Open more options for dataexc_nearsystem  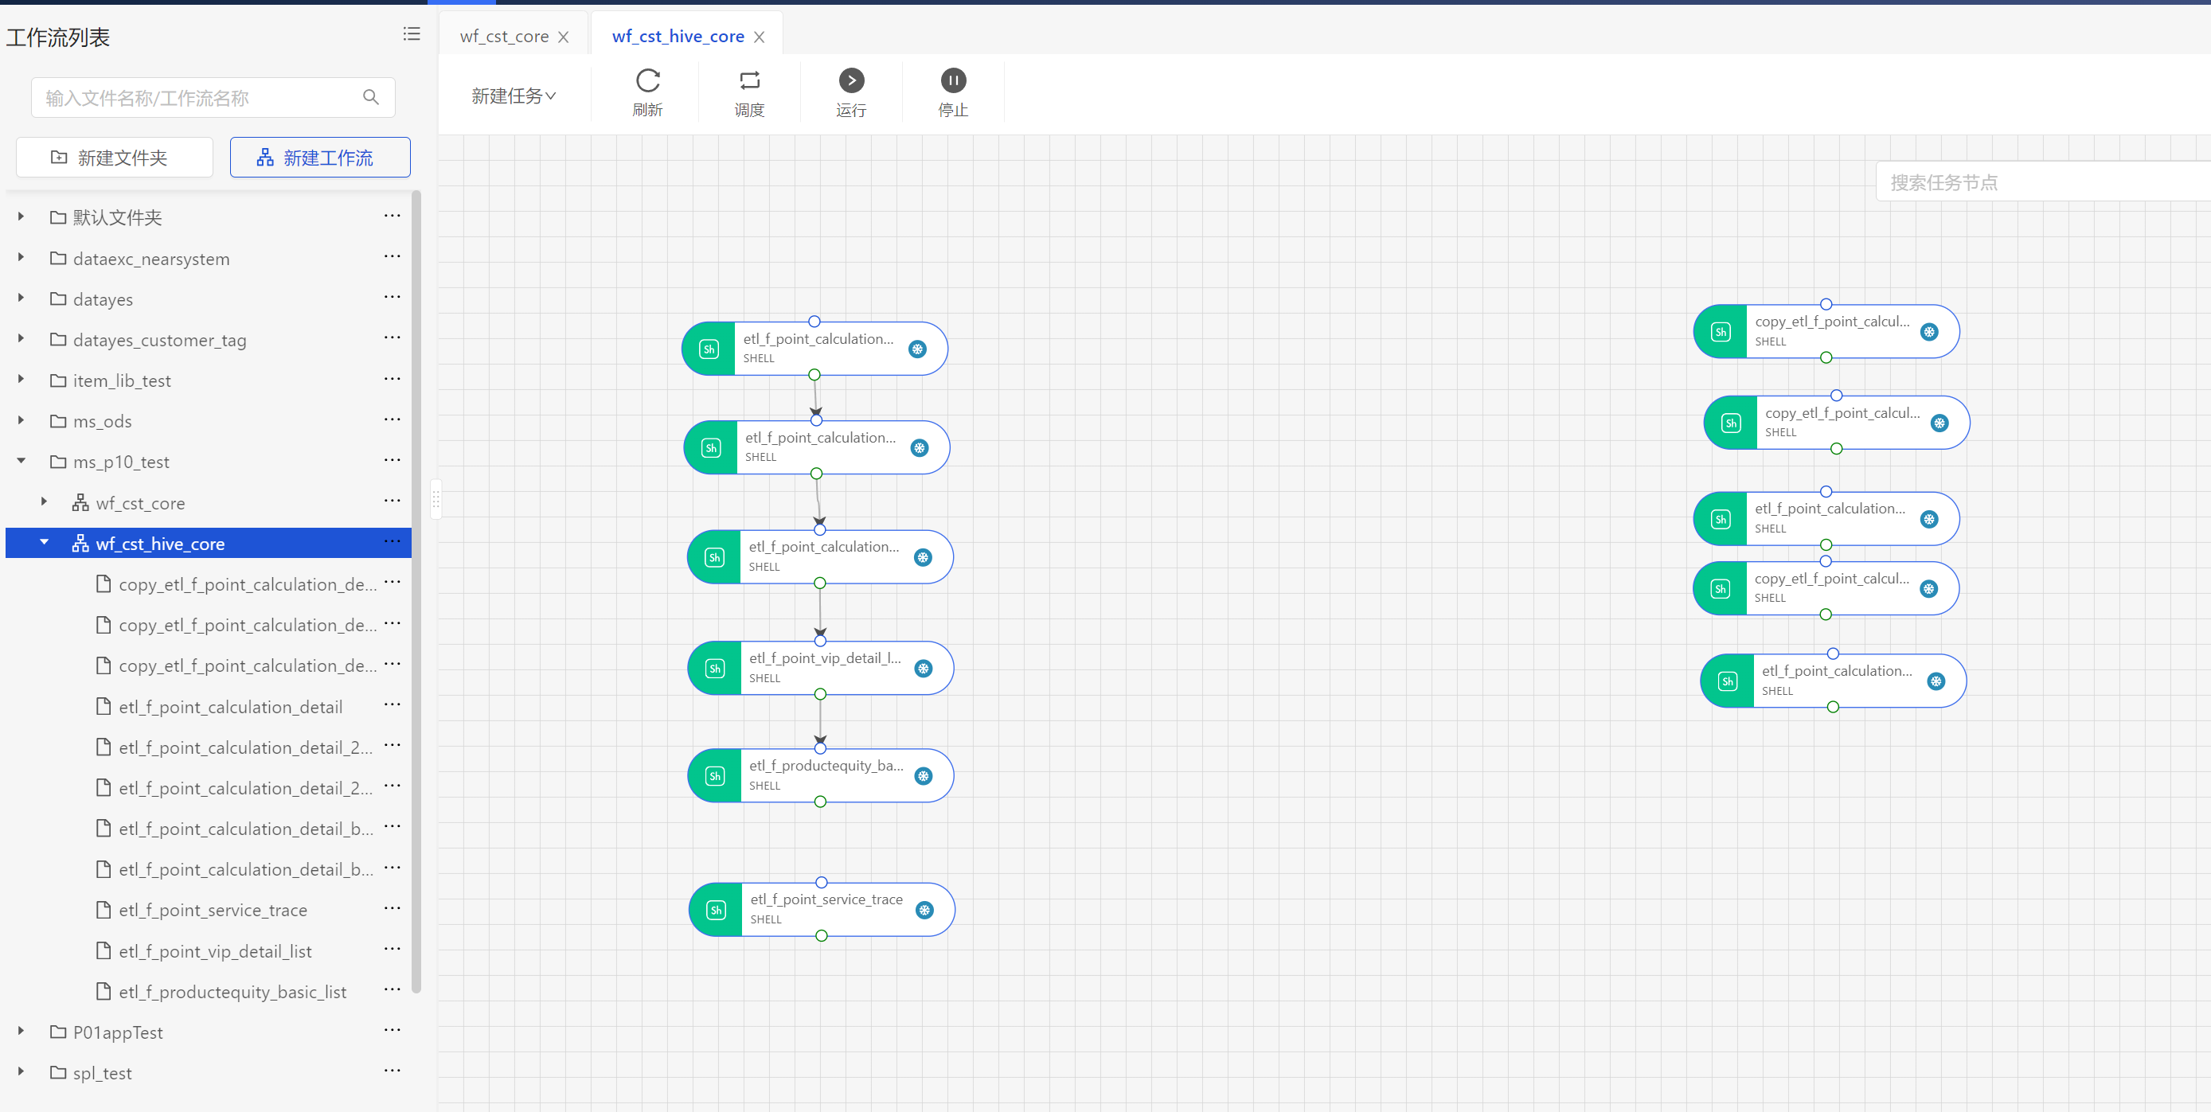pyautogui.click(x=393, y=256)
